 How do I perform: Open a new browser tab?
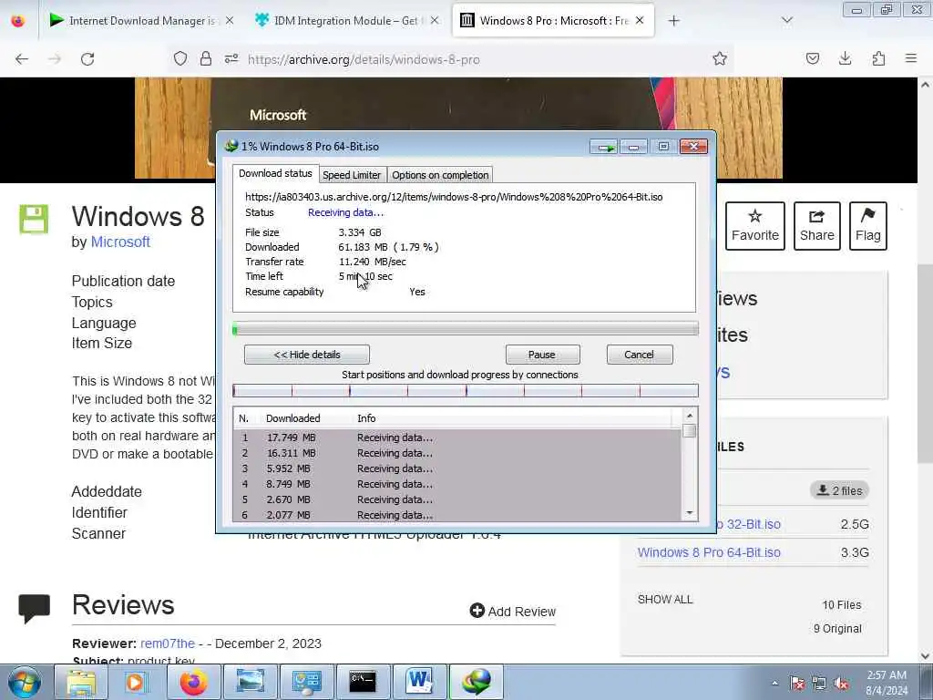point(673,21)
